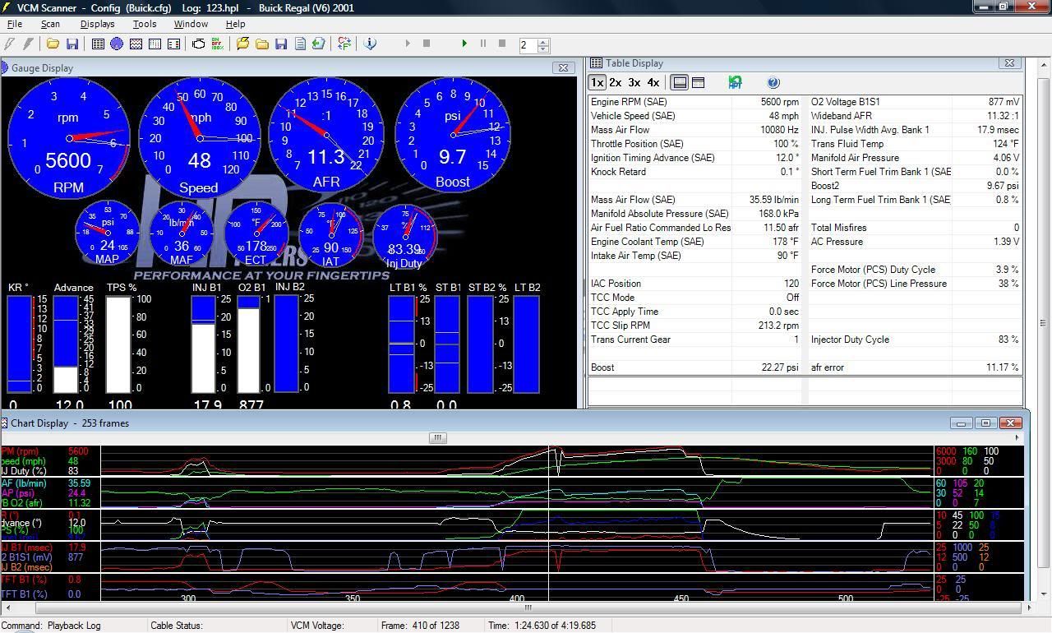Start log playback with green play button

coord(464,44)
